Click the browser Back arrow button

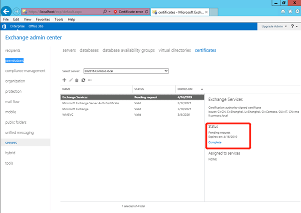click(6, 11)
